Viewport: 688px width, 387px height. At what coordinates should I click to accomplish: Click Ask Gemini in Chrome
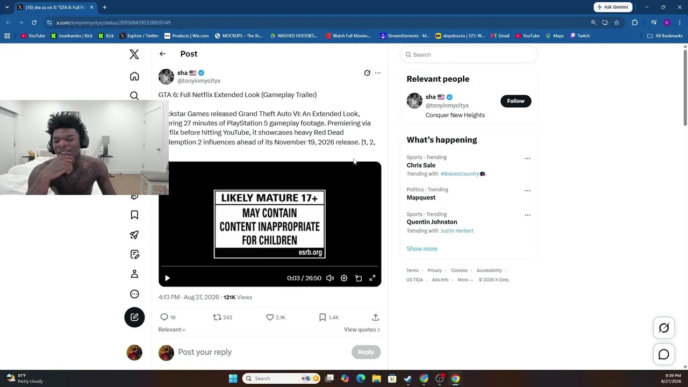click(612, 7)
